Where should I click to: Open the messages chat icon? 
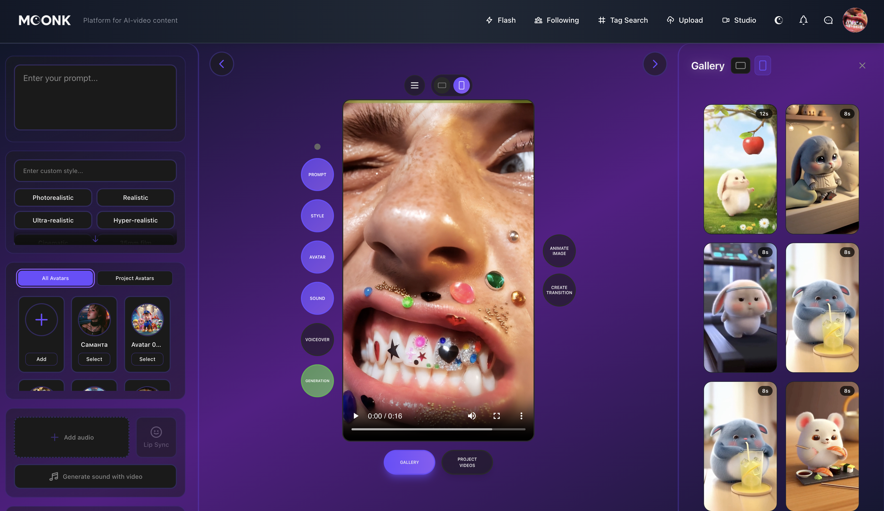[x=828, y=20]
